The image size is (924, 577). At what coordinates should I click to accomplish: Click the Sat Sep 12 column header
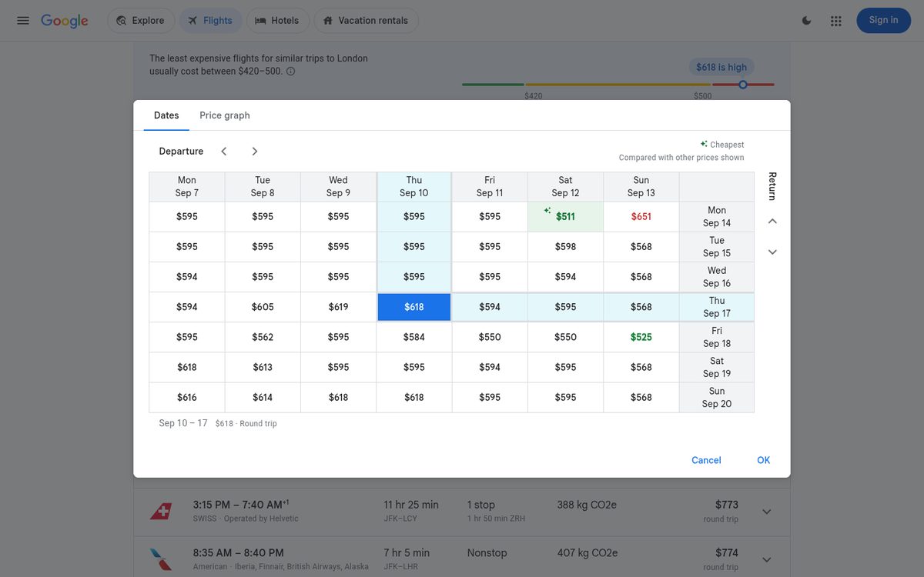tap(565, 187)
